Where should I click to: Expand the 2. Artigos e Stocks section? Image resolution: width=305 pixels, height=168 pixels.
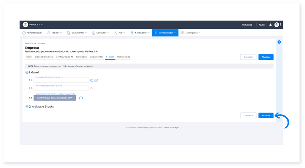click(x=27, y=106)
